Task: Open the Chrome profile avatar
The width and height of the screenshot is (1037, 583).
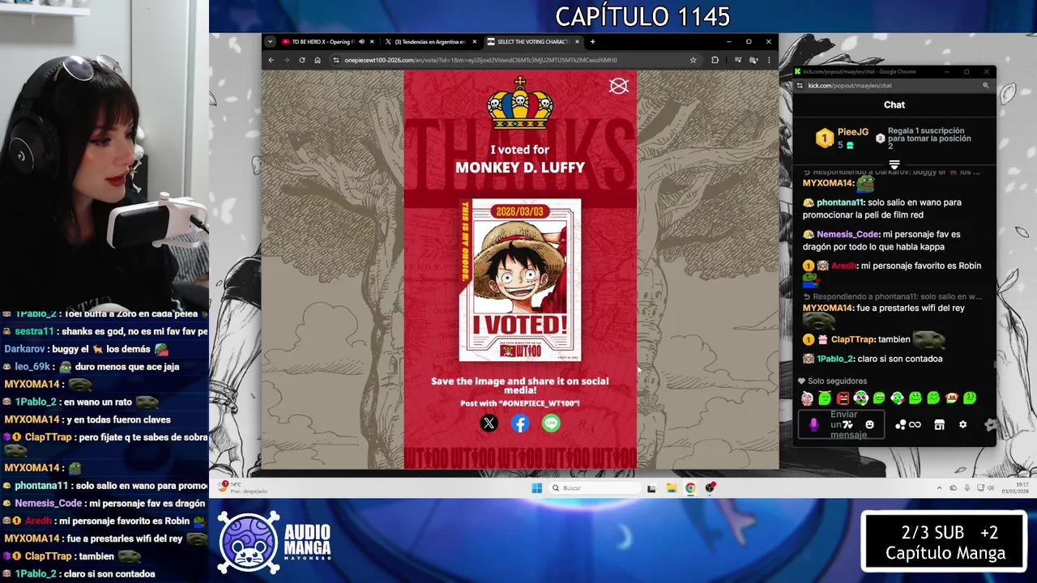Action: (753, 60)
